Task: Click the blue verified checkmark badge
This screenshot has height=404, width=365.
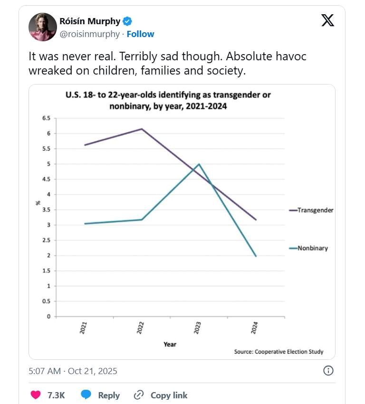Action: [126, 21]
